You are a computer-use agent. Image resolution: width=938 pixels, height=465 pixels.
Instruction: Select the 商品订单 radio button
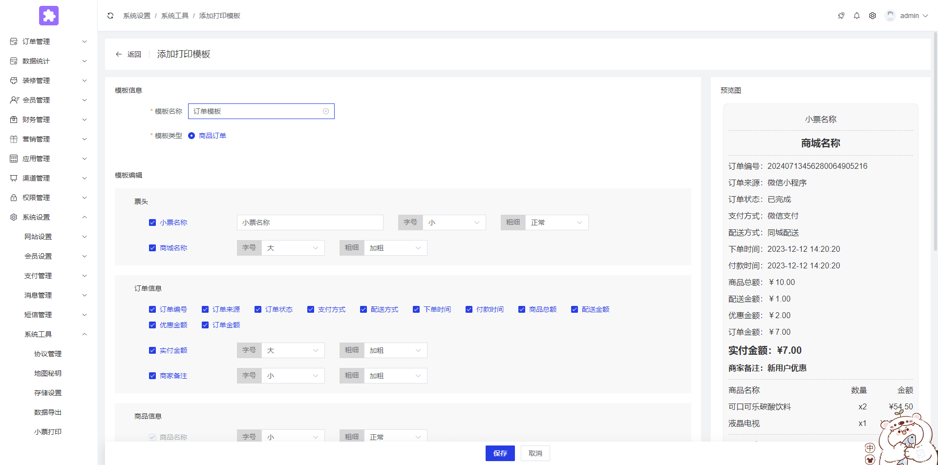pos(192,136)
